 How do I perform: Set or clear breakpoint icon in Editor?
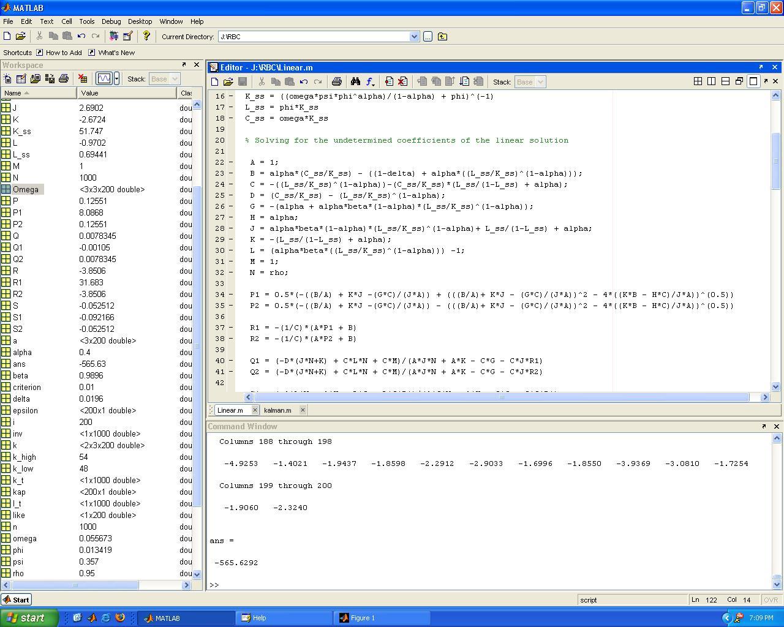(x=389, y=81)
